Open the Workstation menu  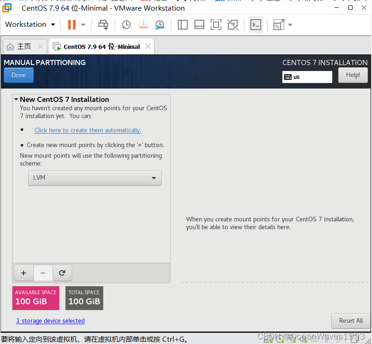pos(30,24)
